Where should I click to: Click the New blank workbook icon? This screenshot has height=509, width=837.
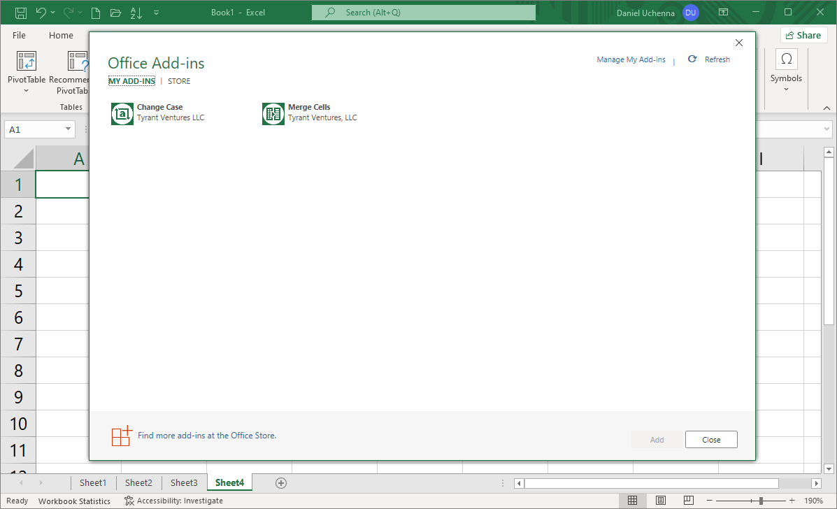point(96,13)
